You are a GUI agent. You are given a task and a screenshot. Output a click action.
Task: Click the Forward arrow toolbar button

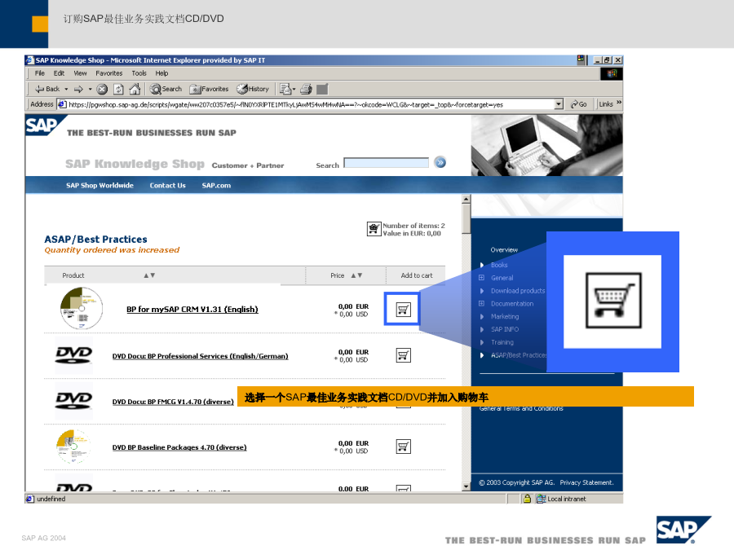point(78,89)
